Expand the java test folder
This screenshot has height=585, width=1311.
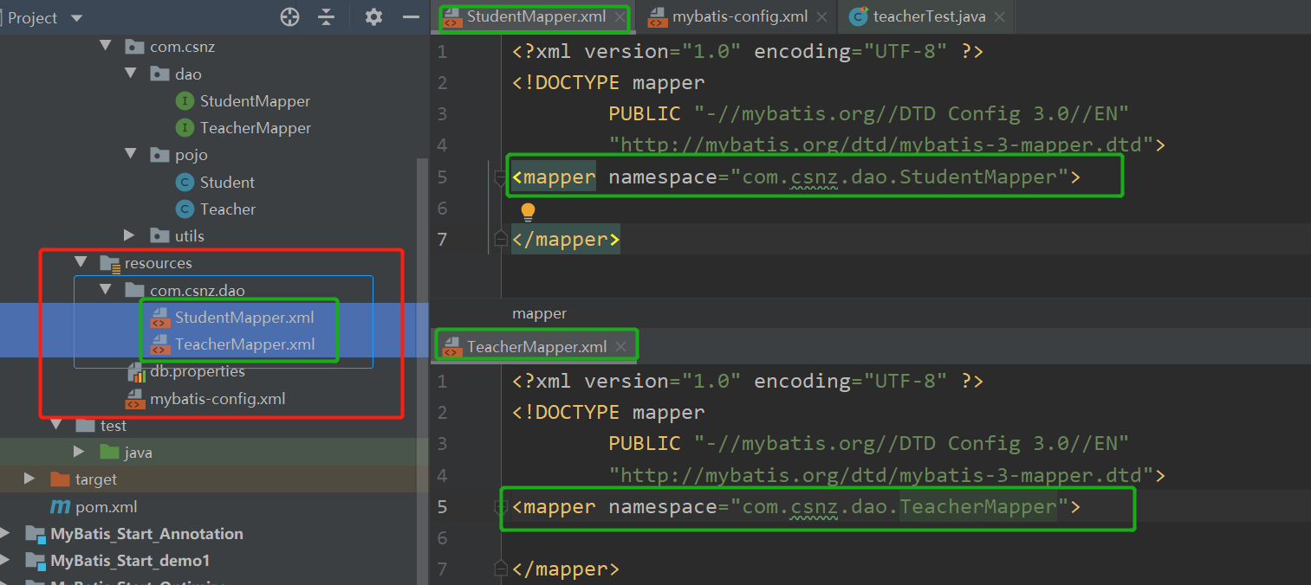click(x=80, y=451)
